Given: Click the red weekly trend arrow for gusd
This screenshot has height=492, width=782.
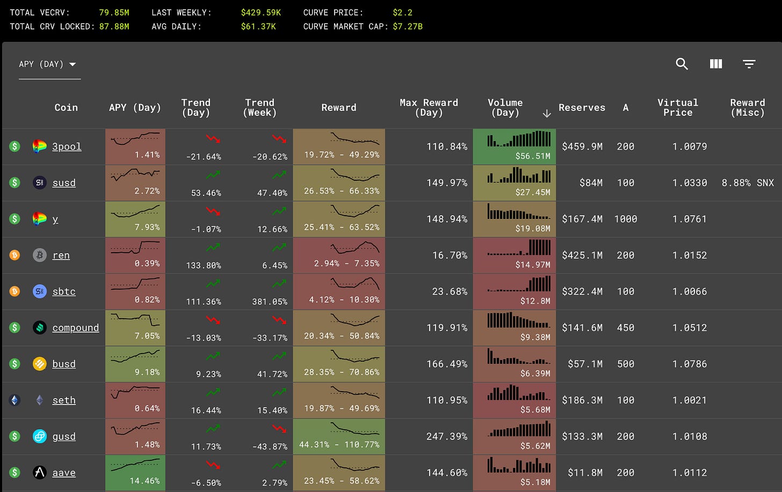Looking at the screenshot, I should (279, 429).
